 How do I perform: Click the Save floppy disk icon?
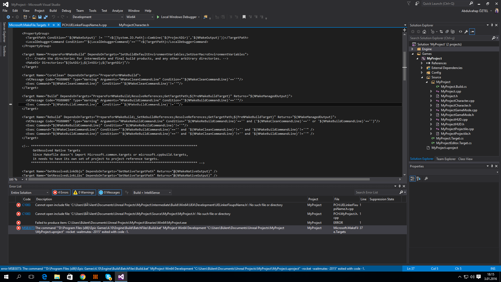40,17
